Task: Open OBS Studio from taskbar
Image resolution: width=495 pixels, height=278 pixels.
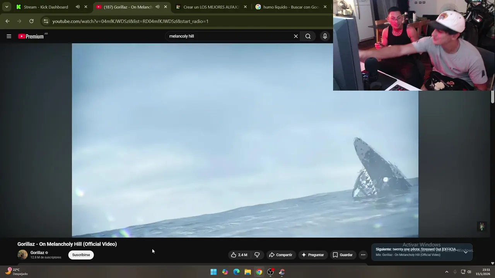Action: (270, 272)
